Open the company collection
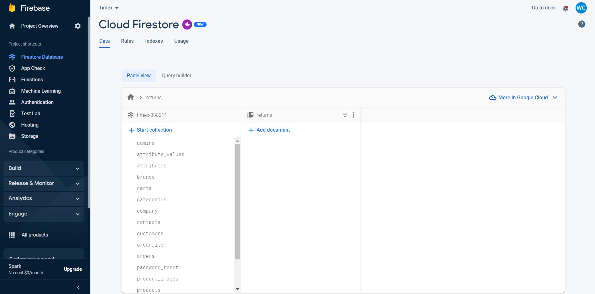 (x=147, y=211)
